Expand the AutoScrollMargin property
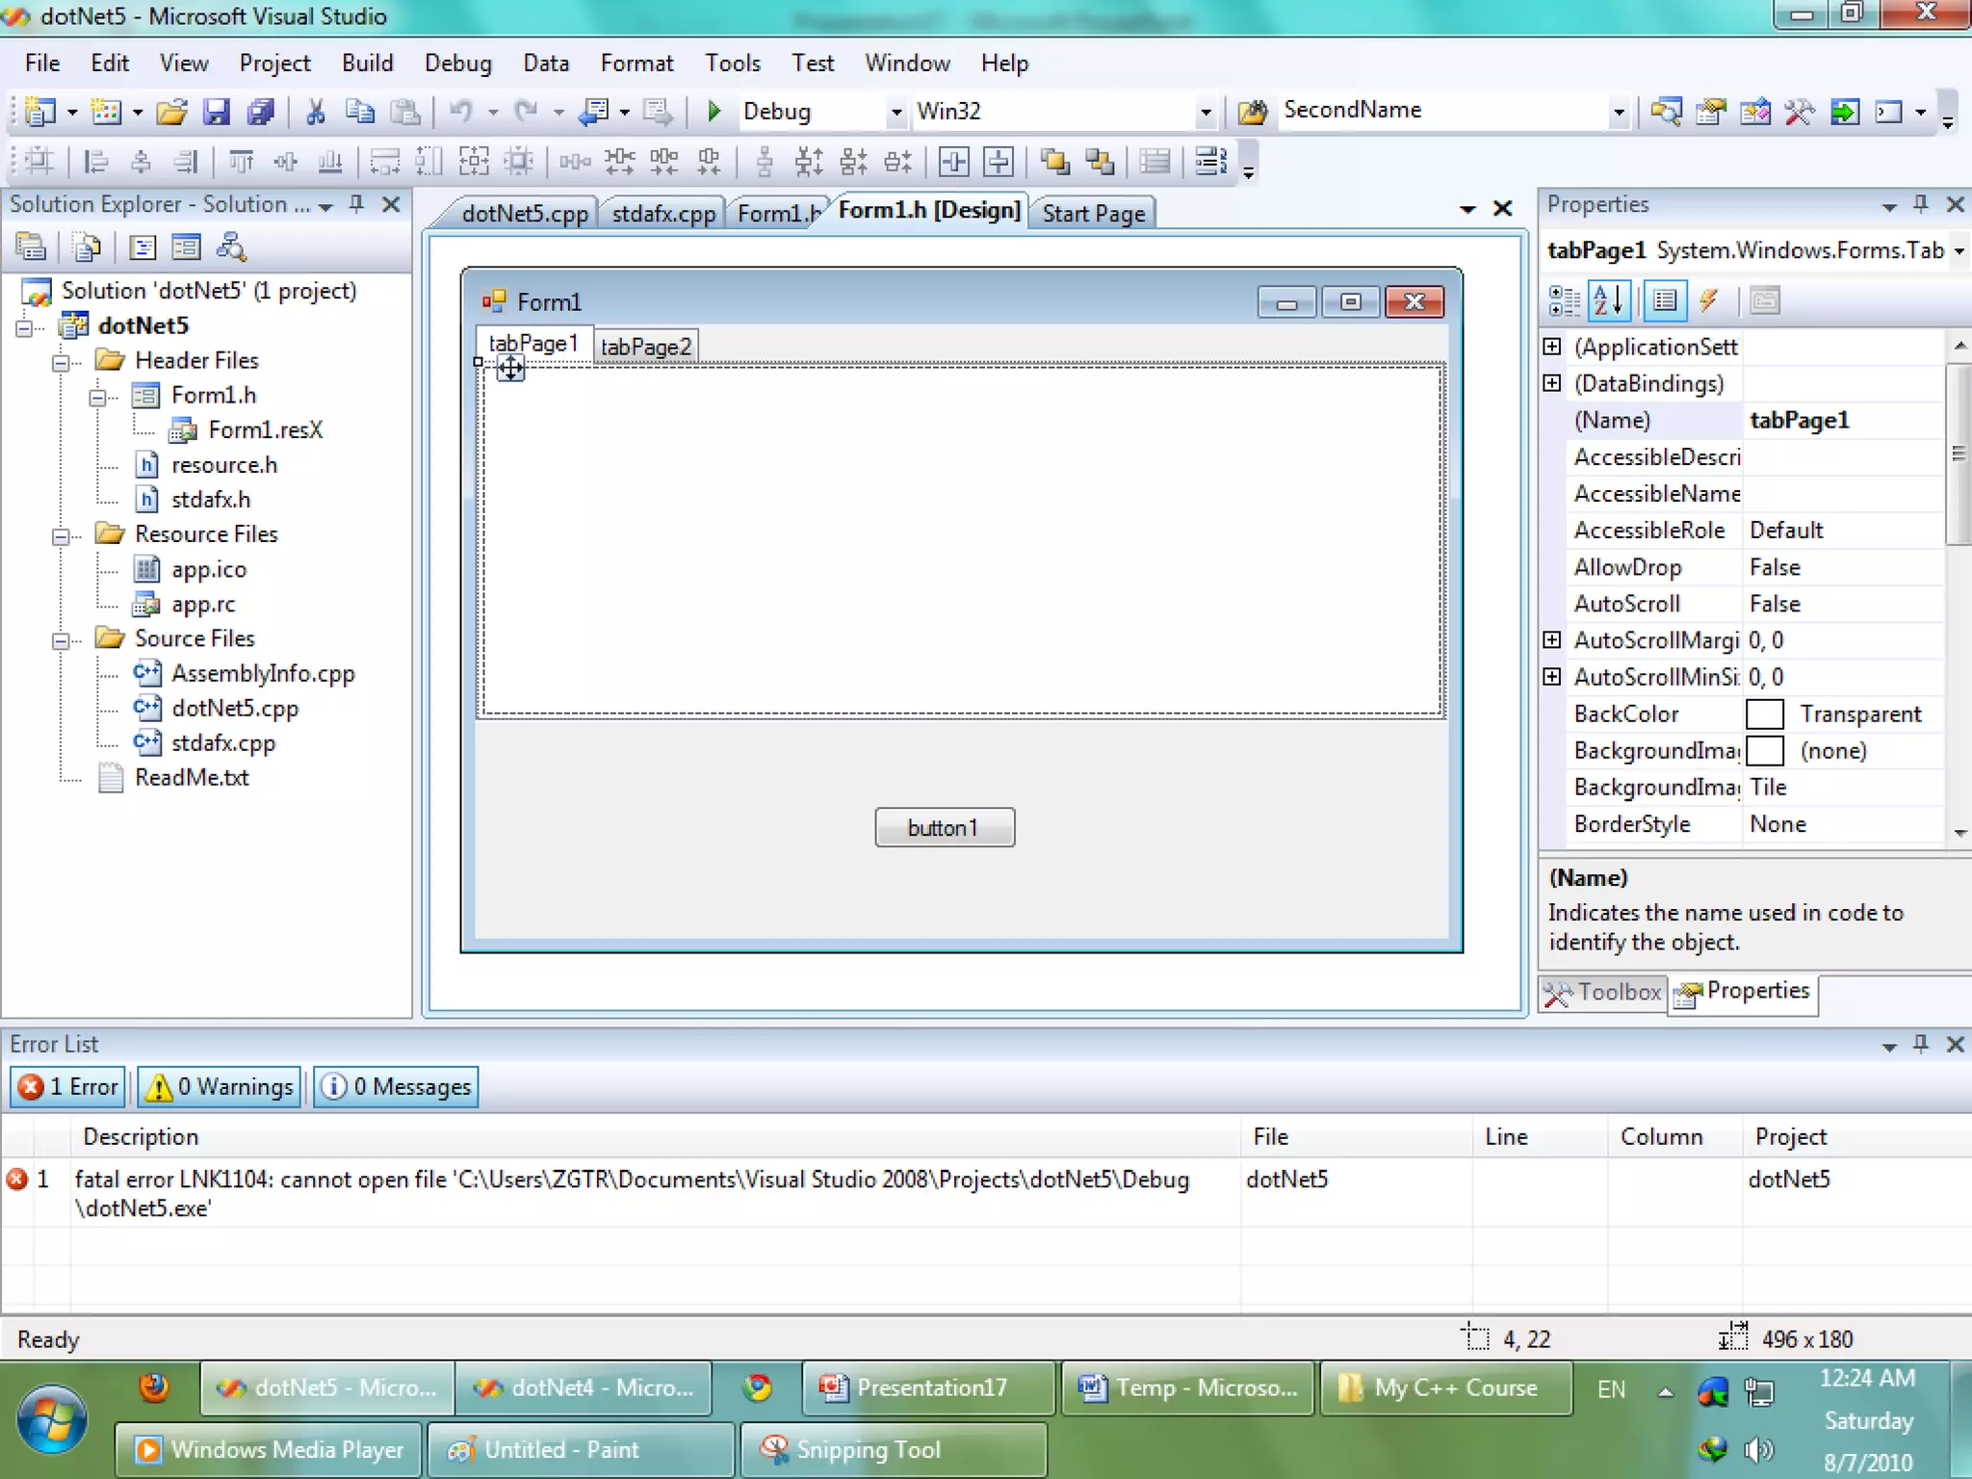Image resolution: width=1972 pixels, height=1479 pixels. point(1551,640)
